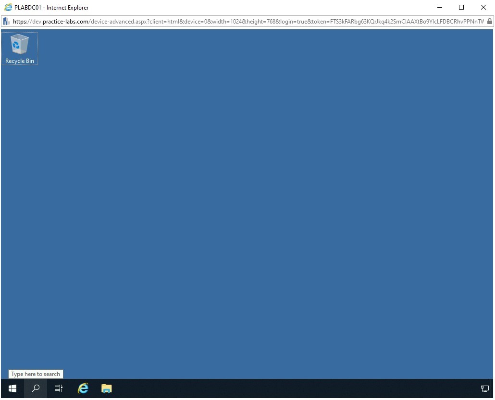Click the 'PLABDC01 - Internet Explorer' window title
Image resolution: width=495 pixels, height=400 pixels.
pos(51,7)
